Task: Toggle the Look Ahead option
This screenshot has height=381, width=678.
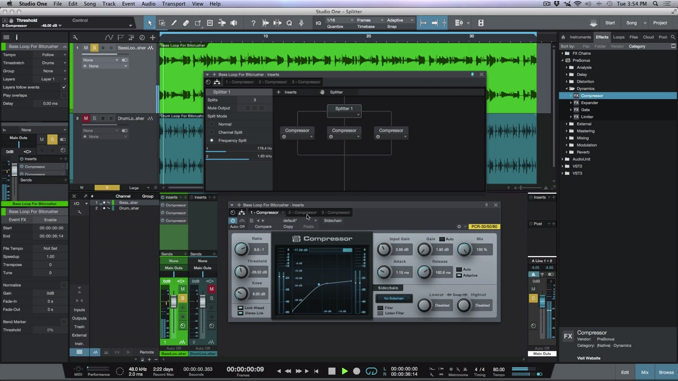Action: click(x=240, y=308)
